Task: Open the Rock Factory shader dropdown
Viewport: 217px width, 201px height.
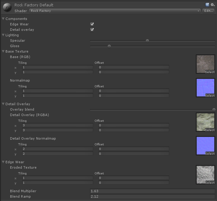Action: pos(115,11)
